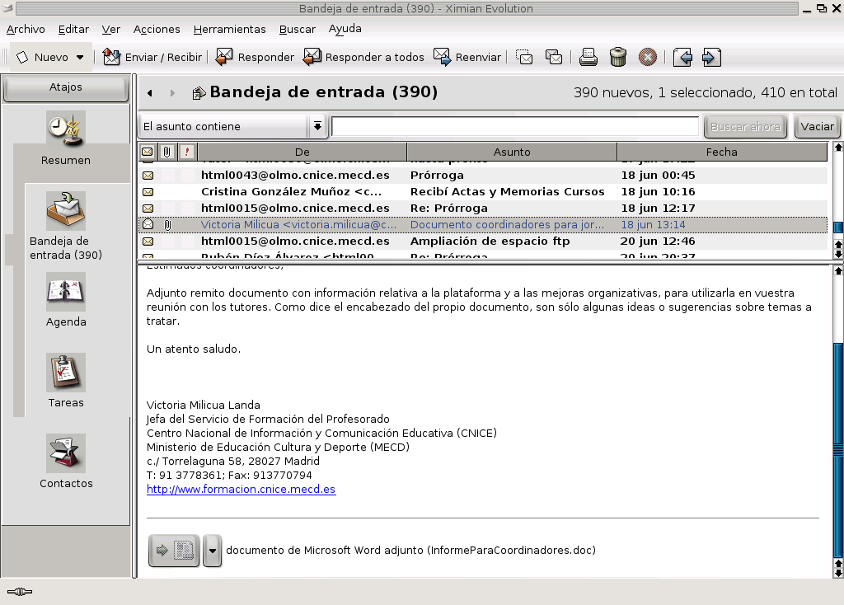Click the Vaciar button

coord(817,127)
